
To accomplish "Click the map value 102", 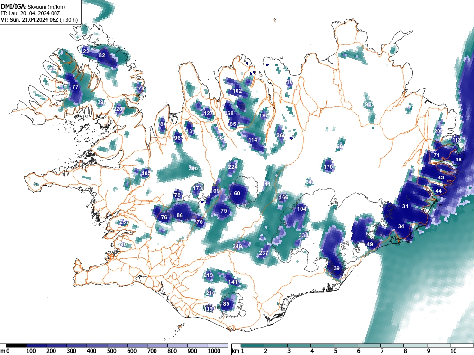I will 237,91.
